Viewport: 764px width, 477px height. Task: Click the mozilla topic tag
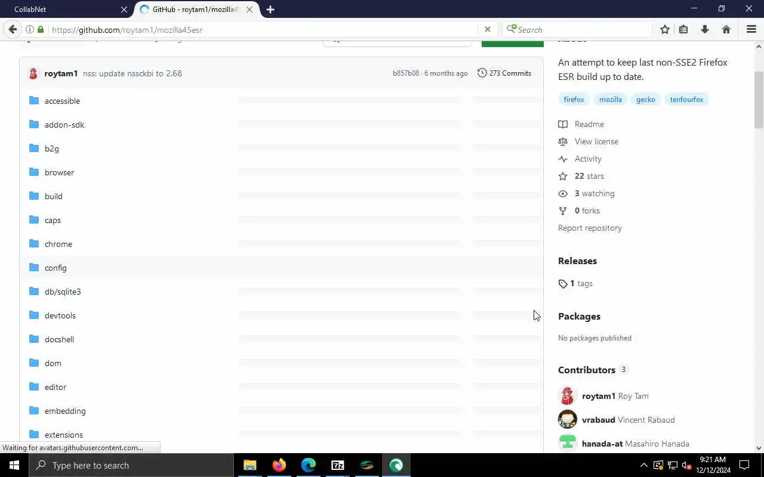point(611,100)
